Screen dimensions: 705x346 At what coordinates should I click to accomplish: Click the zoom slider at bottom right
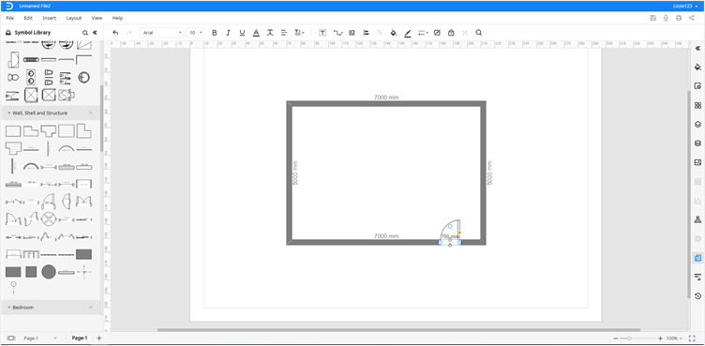tap(638, 338)
